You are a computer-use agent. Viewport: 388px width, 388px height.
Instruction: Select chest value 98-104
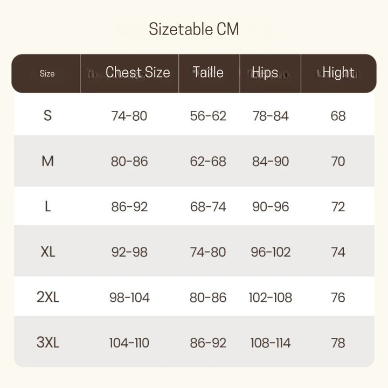click(x=129, y=297)
